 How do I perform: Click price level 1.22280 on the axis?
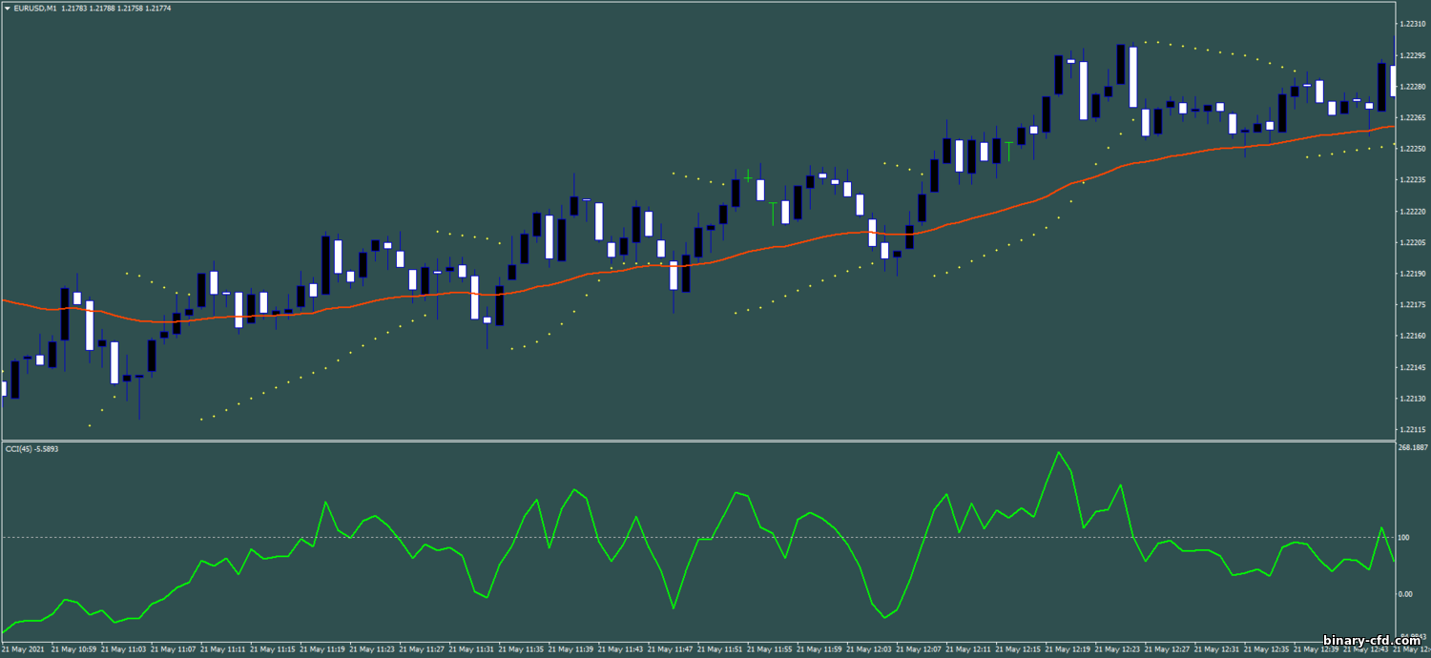1411,87
